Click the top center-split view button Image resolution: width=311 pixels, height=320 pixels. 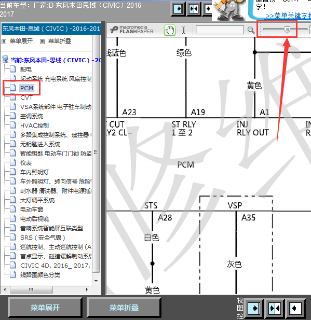click(x=194, y=9)
